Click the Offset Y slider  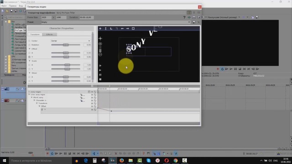click(x=66, y=57)
